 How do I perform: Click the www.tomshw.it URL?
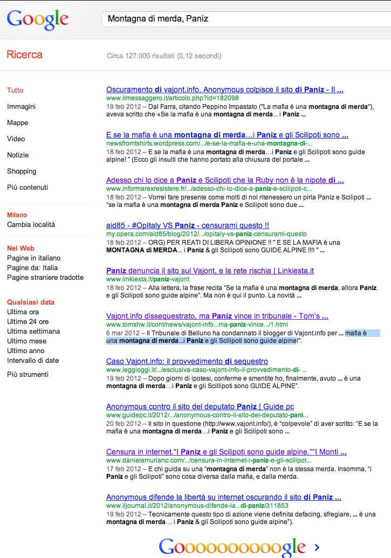tap(197, 325)
